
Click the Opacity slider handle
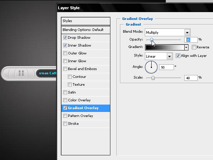tap(152, 40)
